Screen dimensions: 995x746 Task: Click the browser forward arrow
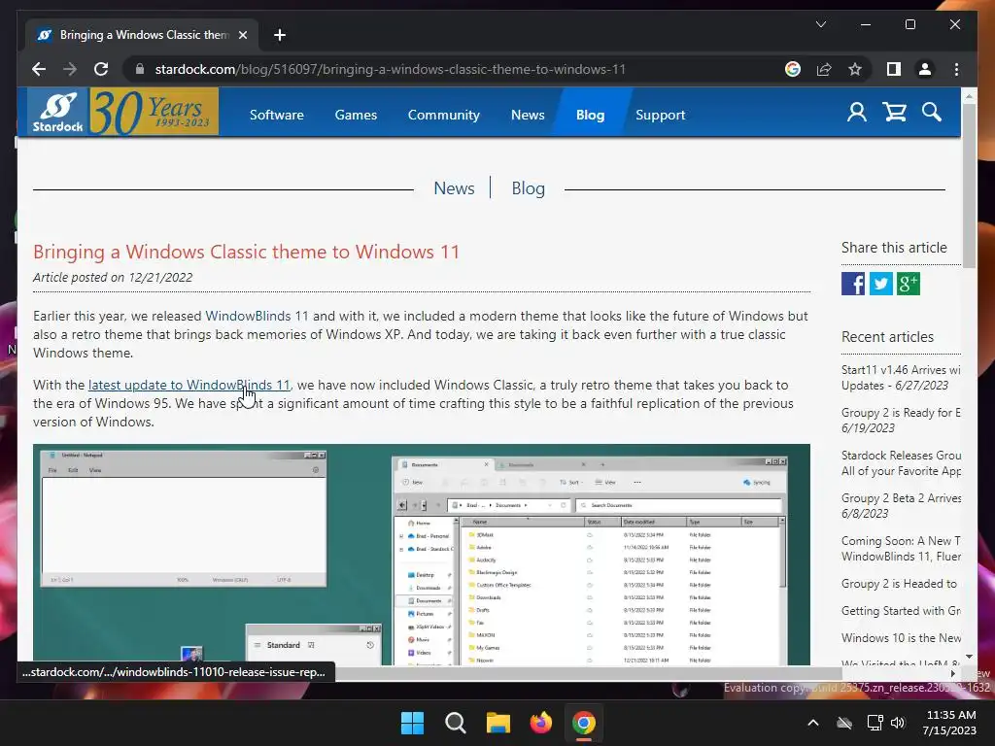tap(70, 69)
